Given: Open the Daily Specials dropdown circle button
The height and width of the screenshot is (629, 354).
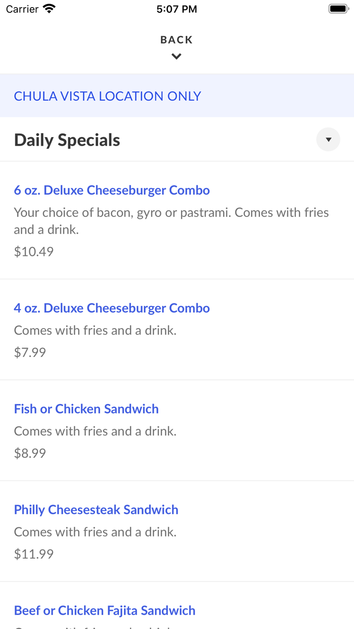Looking at the screenshot, I should pyautogui.click(x=328, y=139).
